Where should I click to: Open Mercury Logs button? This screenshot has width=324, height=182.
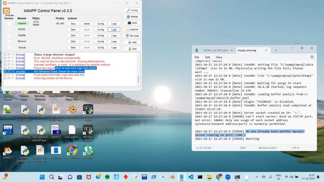tap(114, 41)
